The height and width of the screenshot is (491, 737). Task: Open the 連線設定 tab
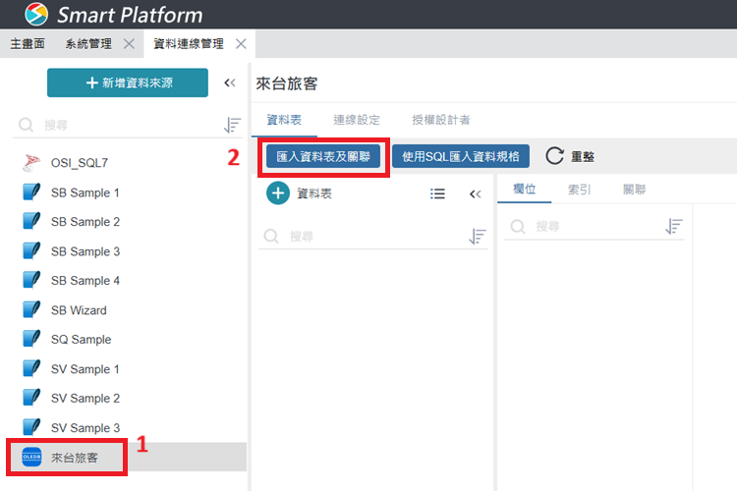coord(356,120)
